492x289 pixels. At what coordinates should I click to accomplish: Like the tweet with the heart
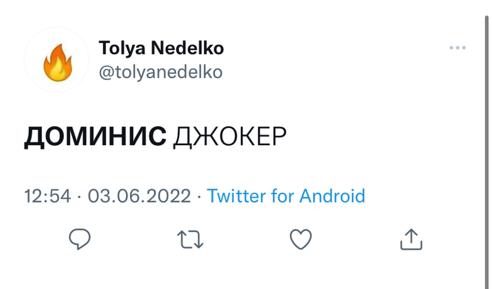pyautogui.click(x=300, y=239)
